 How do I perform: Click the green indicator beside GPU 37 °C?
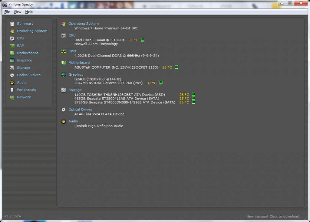[x=161, y=83]
